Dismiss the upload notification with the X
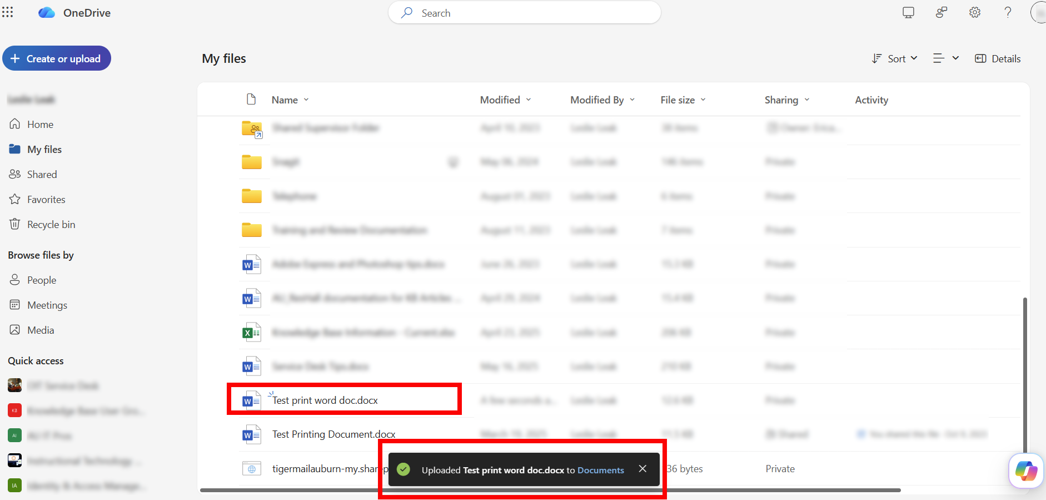1046x500 pixels. pyautogui.click(x=642, y=469)
